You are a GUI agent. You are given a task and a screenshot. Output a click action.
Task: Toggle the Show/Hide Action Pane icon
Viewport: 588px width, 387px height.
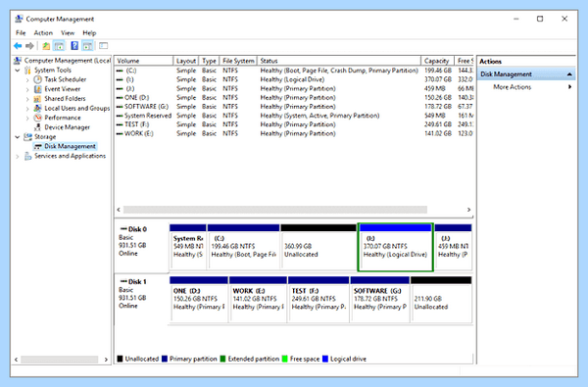coord(87,46)
